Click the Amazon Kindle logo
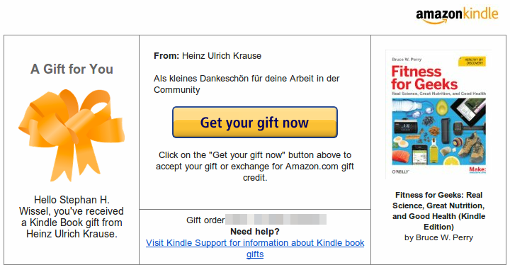Screen dimensions: 510x270 click(x=457, y=16)
